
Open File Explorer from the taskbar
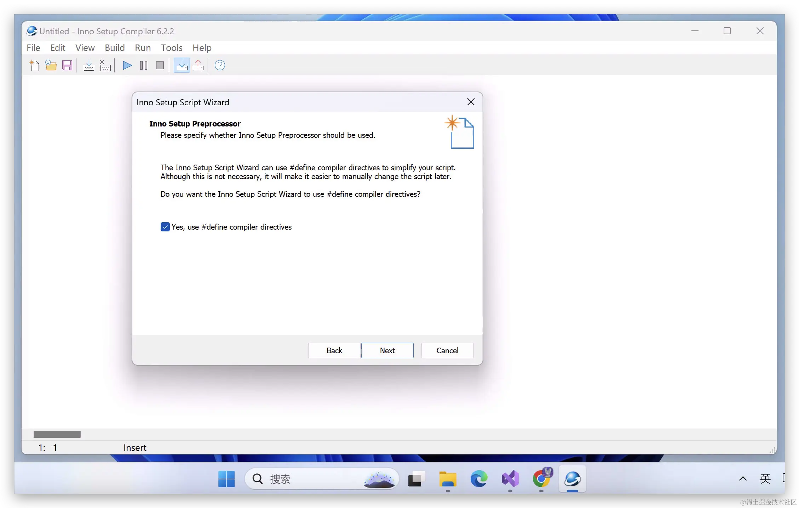click(x=448, y=479)
